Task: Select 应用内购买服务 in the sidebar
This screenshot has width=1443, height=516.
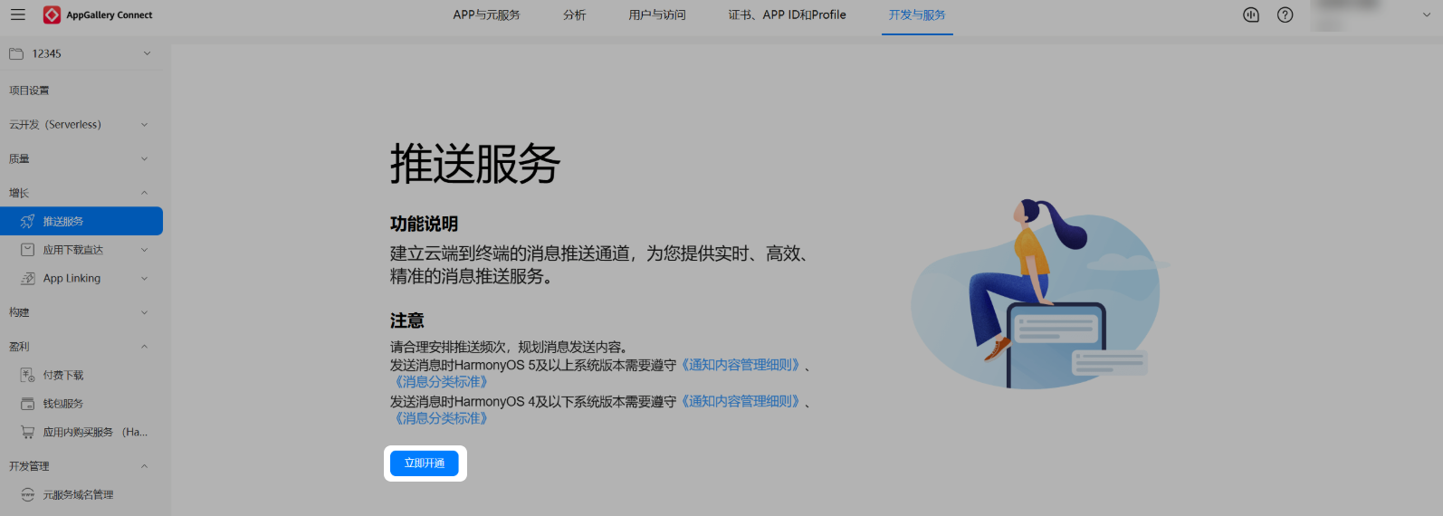Action: 95,433
